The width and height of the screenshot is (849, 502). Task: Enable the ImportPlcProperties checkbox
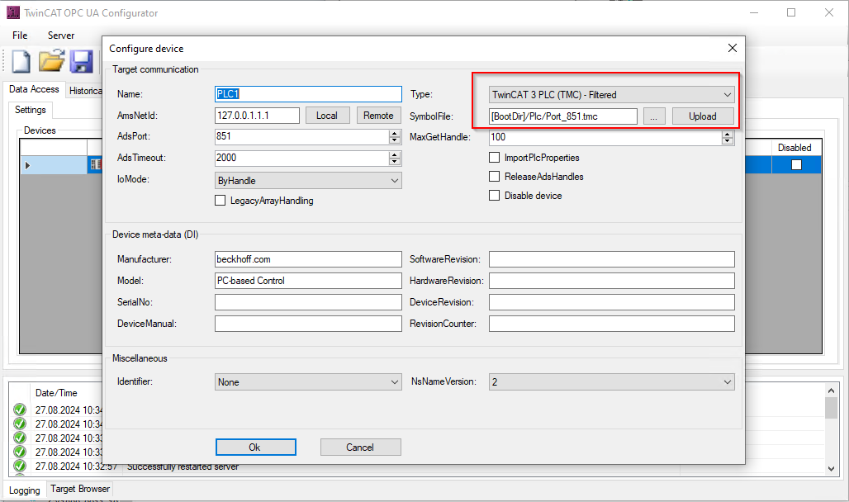[x=495, y=157]
